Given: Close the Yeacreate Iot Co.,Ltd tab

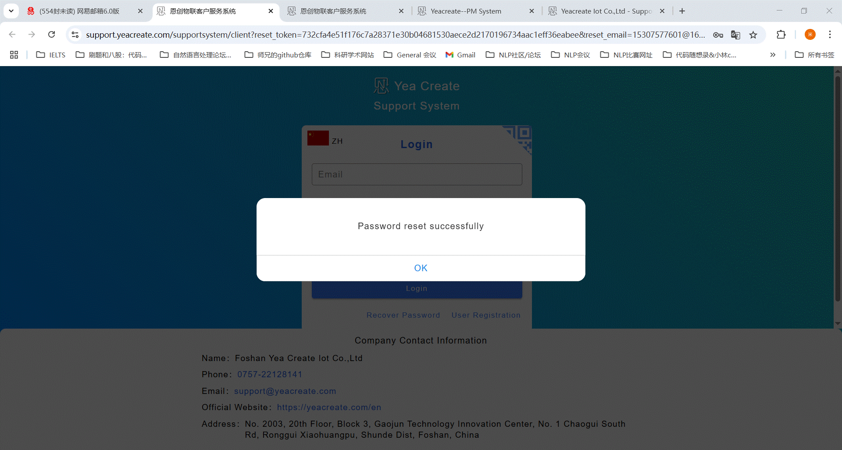Looking at the screenshot, I should pos(662,11).
